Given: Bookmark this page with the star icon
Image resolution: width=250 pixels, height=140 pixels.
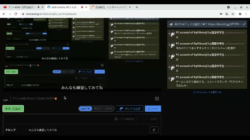Looking at the screenshot, I should (233, 14).
